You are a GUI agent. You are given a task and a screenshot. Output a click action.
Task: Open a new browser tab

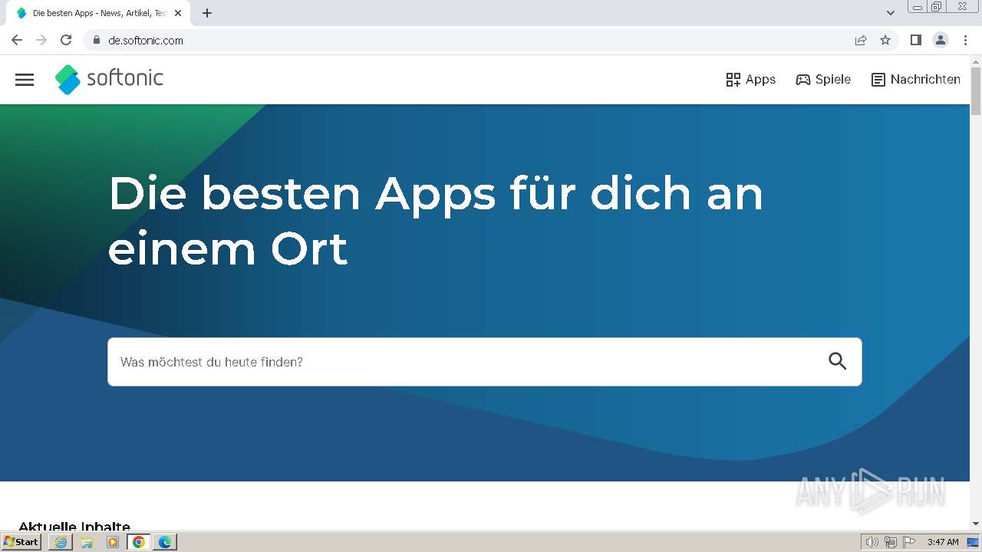207,13
